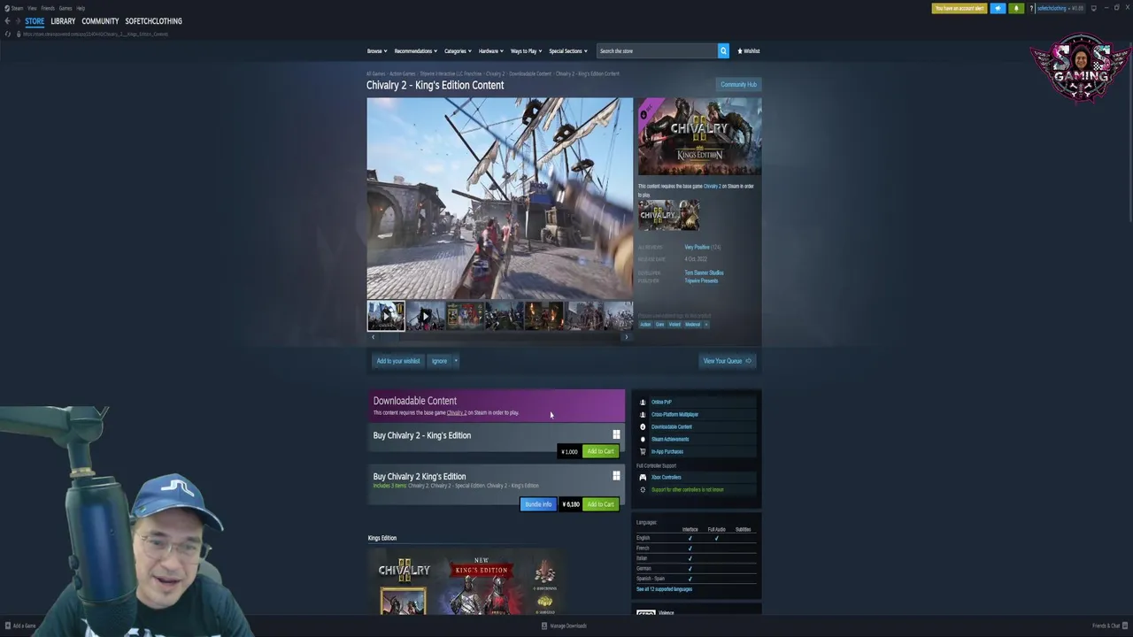Open the Categories dropdown menu

point(458,50)
